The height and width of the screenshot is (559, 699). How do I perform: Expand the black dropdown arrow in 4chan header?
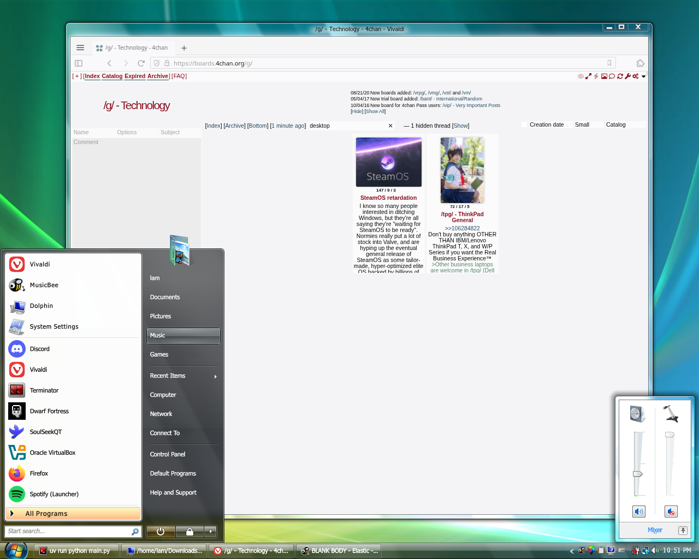[x=643, y=76]
